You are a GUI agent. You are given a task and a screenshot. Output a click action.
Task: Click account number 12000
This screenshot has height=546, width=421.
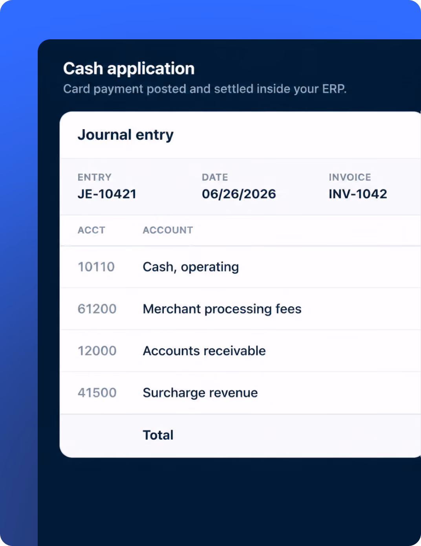coord(97,351)
